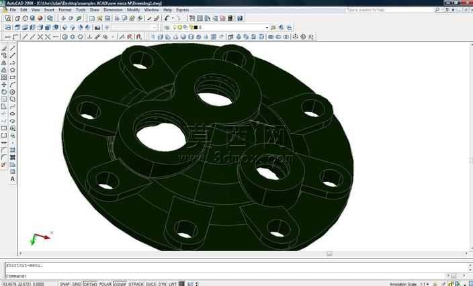Toggle OSNAP in status bar
473x286 pixels.
click(120, 284)
